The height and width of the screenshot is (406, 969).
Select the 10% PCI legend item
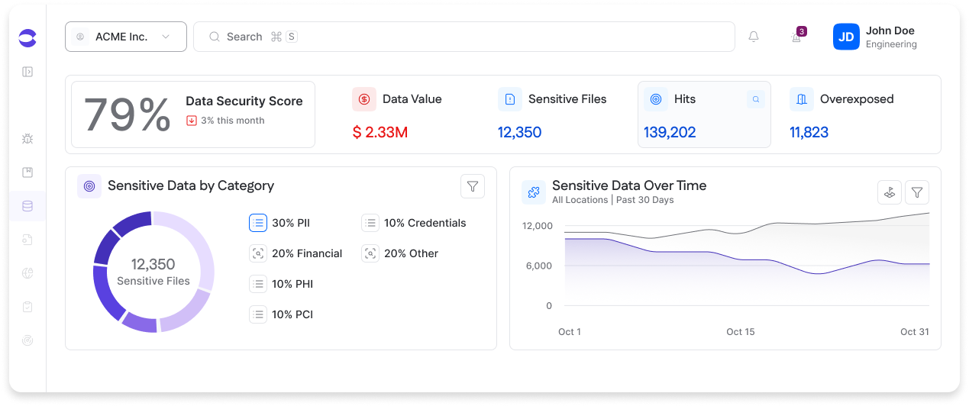[x=281, y=314]
